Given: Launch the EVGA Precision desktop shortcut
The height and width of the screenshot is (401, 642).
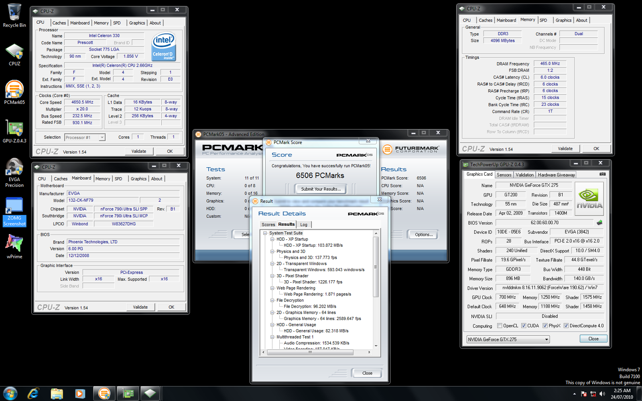Looking at the screenshot, I should (14, 172).
